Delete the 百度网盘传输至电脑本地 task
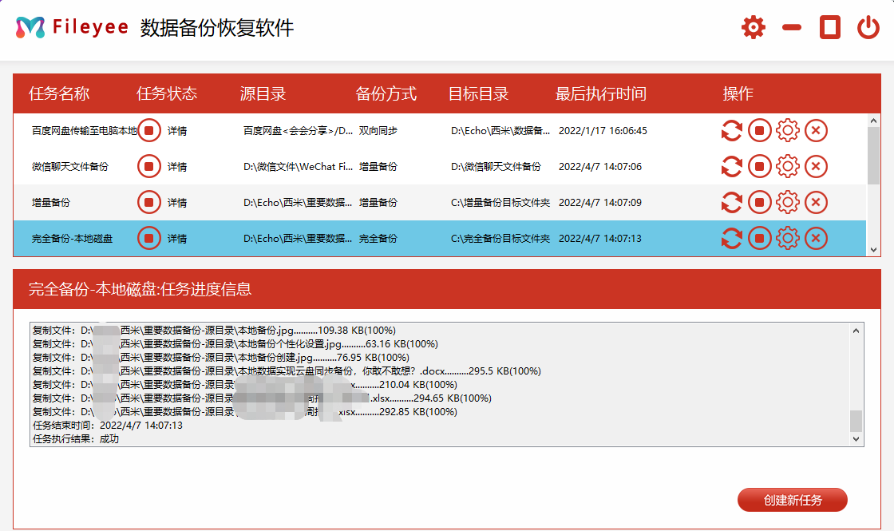Image resolution: width=894 pixels, height=531 pixels. click(x=816, y=130)
